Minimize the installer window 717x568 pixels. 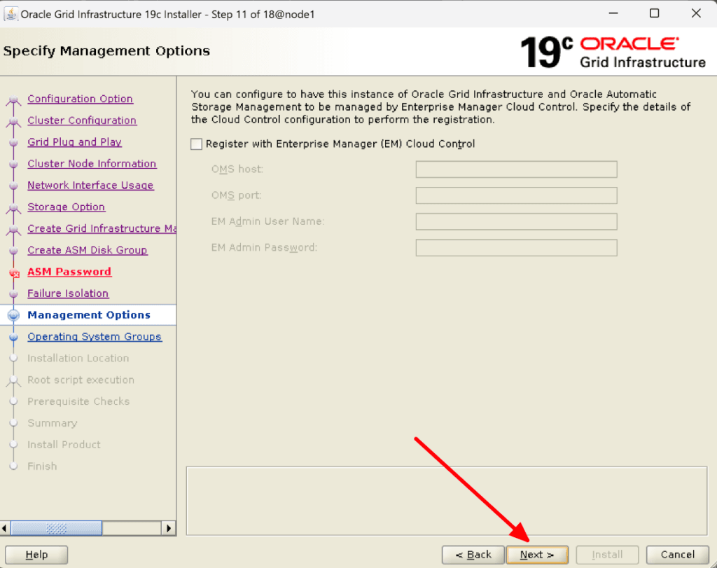613,13
